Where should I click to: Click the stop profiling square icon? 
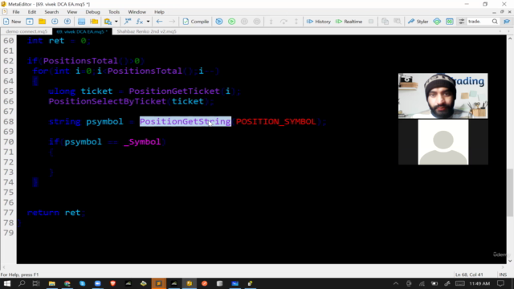(x=371, y=22)
